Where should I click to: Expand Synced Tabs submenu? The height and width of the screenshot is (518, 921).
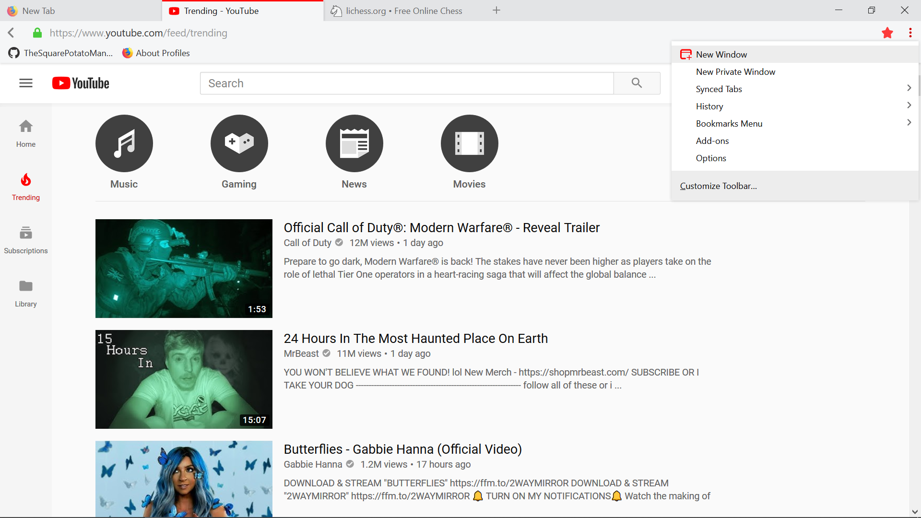pos(909,88)
